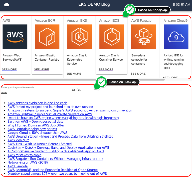
Task: Click 'Amazon Elastic Kubernetes Service' description
Action: [77, 60]
